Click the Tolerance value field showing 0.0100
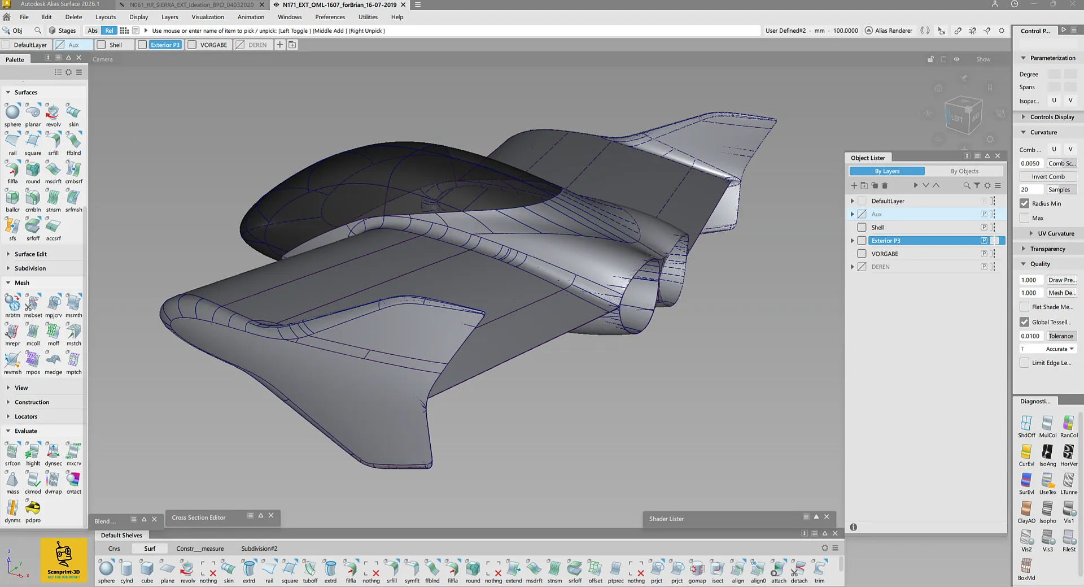1084x587 pixels. (x=1030, y=336)
